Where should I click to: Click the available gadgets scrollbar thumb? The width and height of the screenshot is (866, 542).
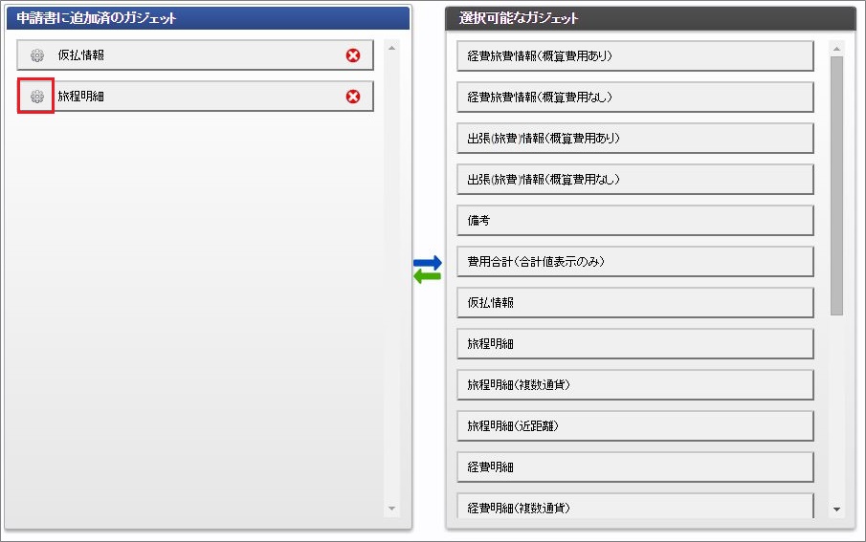coord(836,186)
